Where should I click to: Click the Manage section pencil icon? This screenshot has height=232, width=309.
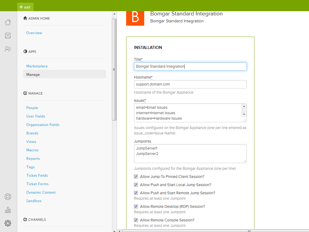(25, 93)
